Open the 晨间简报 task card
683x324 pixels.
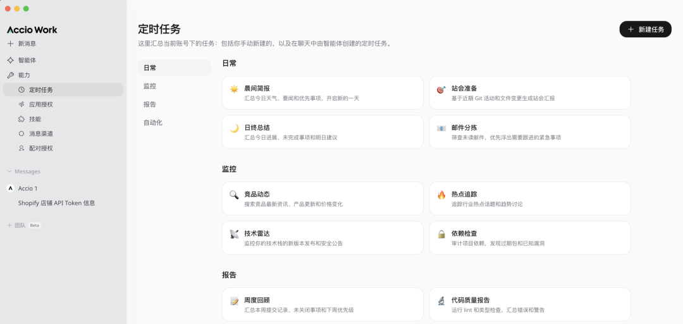(x=323, y=93)
